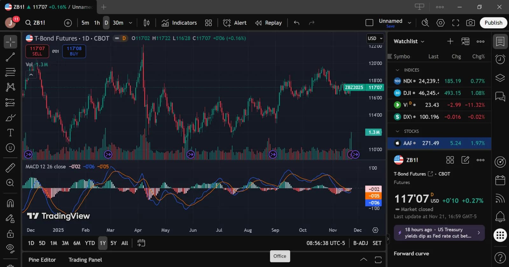Image resolution: width=509 pixels, height=267 pixels.
Task: Toggle B-ADJ back-adjustment setting
Action: (x=360, y=243)
